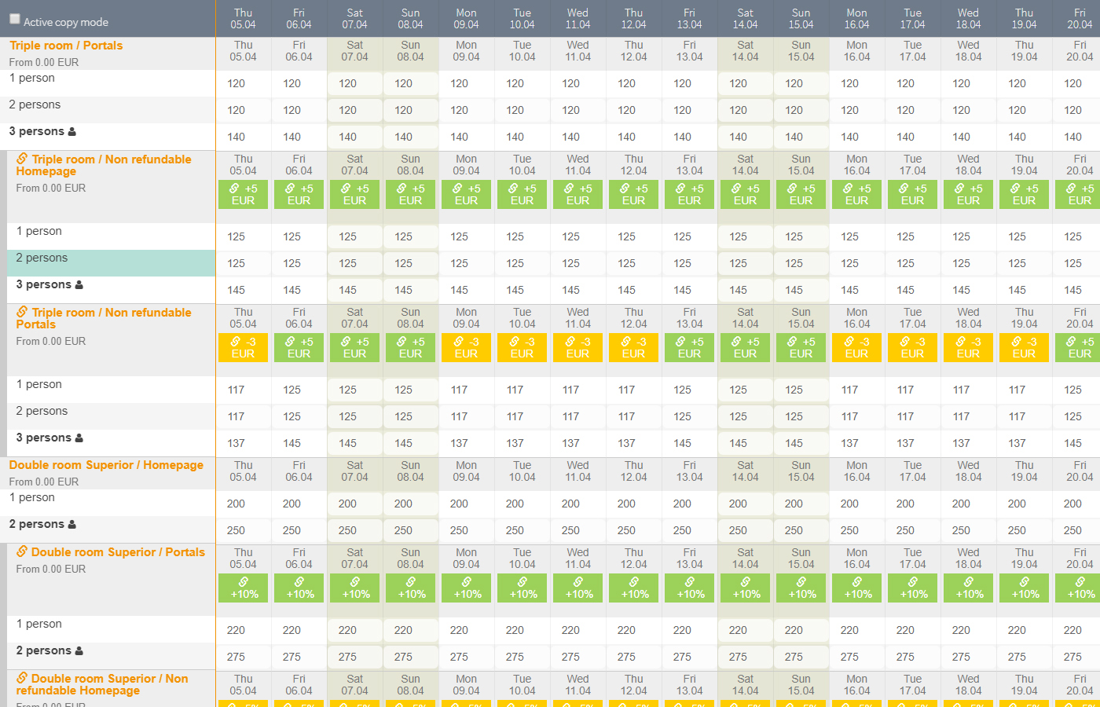Click Mon 16.04 in the top date header
The width and height of the screenshot is (1100, 707).
coord(856,19)
